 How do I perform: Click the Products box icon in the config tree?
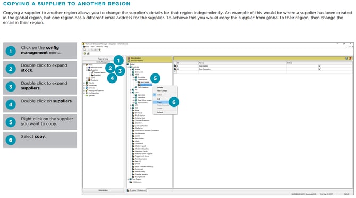pos(89,80)
